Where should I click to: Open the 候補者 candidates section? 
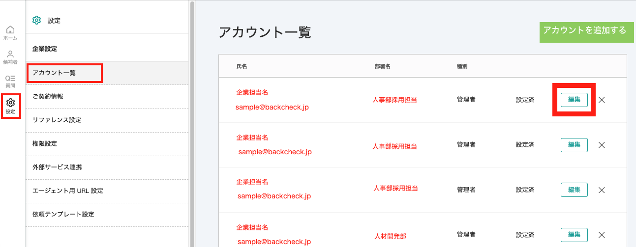click(x=10, y=57)
